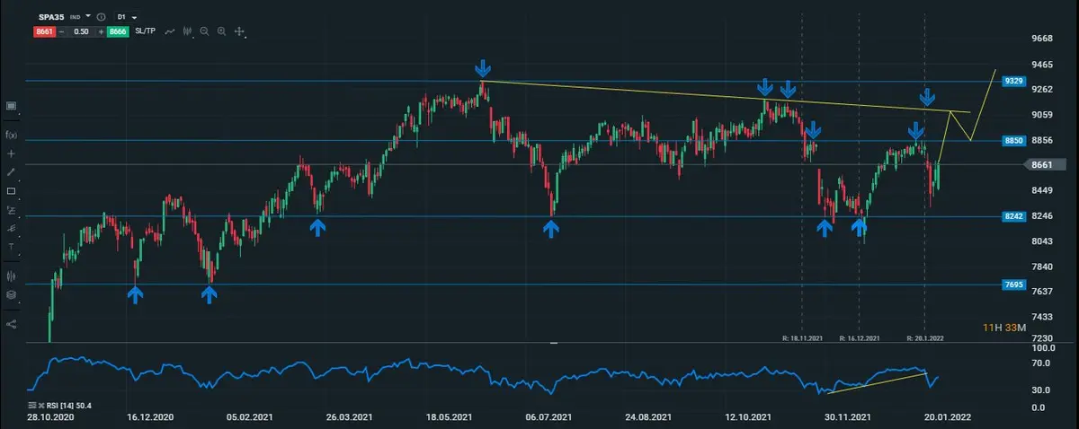Toggle SL/TP option
Screen dimensions: 1079x429
tap(145, 31)
